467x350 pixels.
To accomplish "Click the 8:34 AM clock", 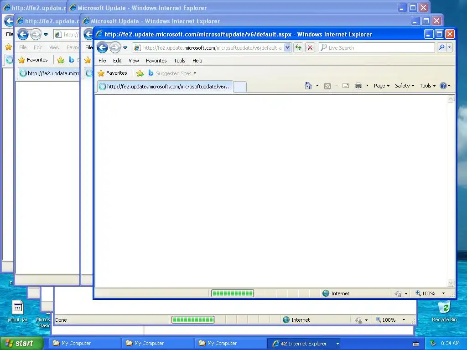I will point(450,344).
